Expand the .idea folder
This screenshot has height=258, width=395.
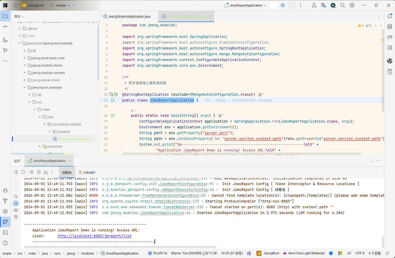click(20, 36)
